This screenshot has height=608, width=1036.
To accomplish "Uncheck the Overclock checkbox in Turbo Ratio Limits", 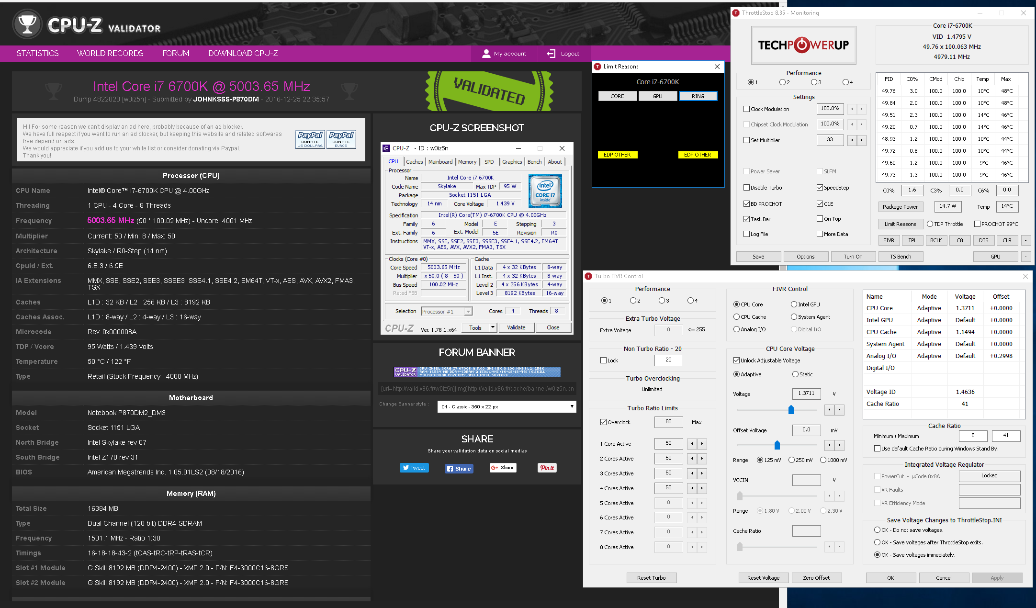I will 603,422.
